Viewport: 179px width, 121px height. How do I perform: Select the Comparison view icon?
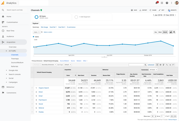click(x=167, y=65)
